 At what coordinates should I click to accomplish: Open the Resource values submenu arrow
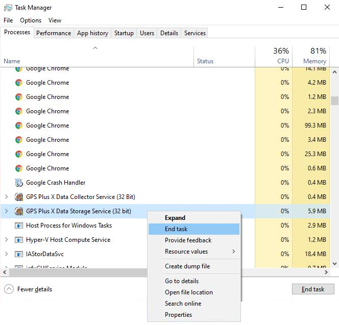coord(233,252)
